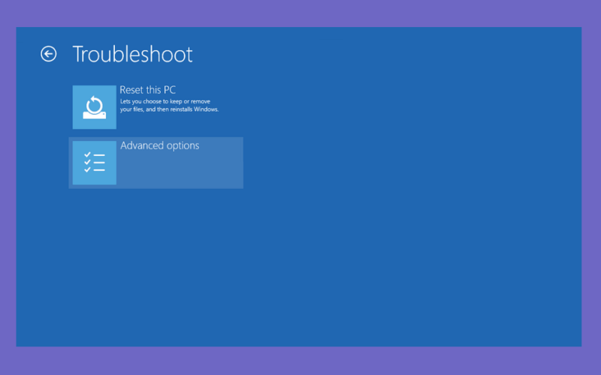Click the Troubleshoot heading
Screen dimensions: 601x375
pos(133,54)
